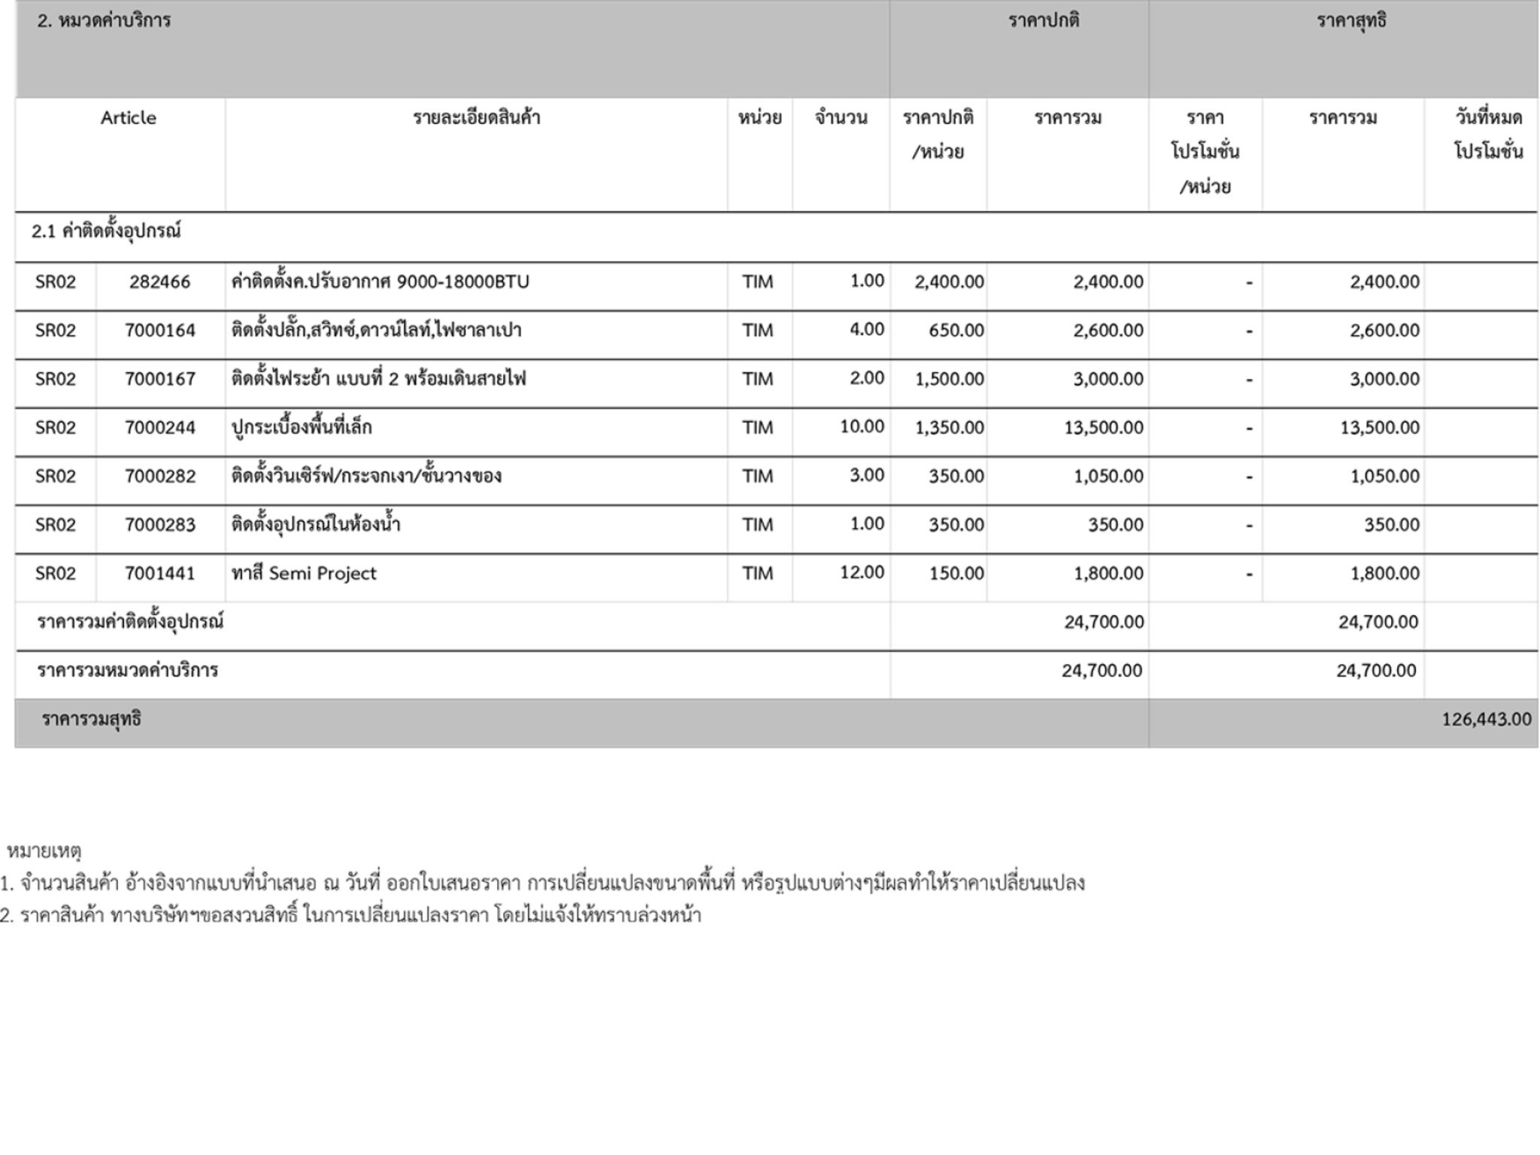
Task: Click the Article column header
Action: click(x=129, y=118)
